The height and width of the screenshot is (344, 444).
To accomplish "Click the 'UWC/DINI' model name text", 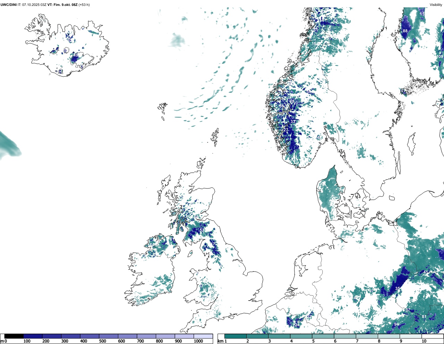I will [9, 5].
